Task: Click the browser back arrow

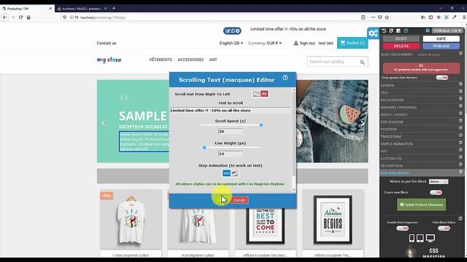Action: point(5,17)
